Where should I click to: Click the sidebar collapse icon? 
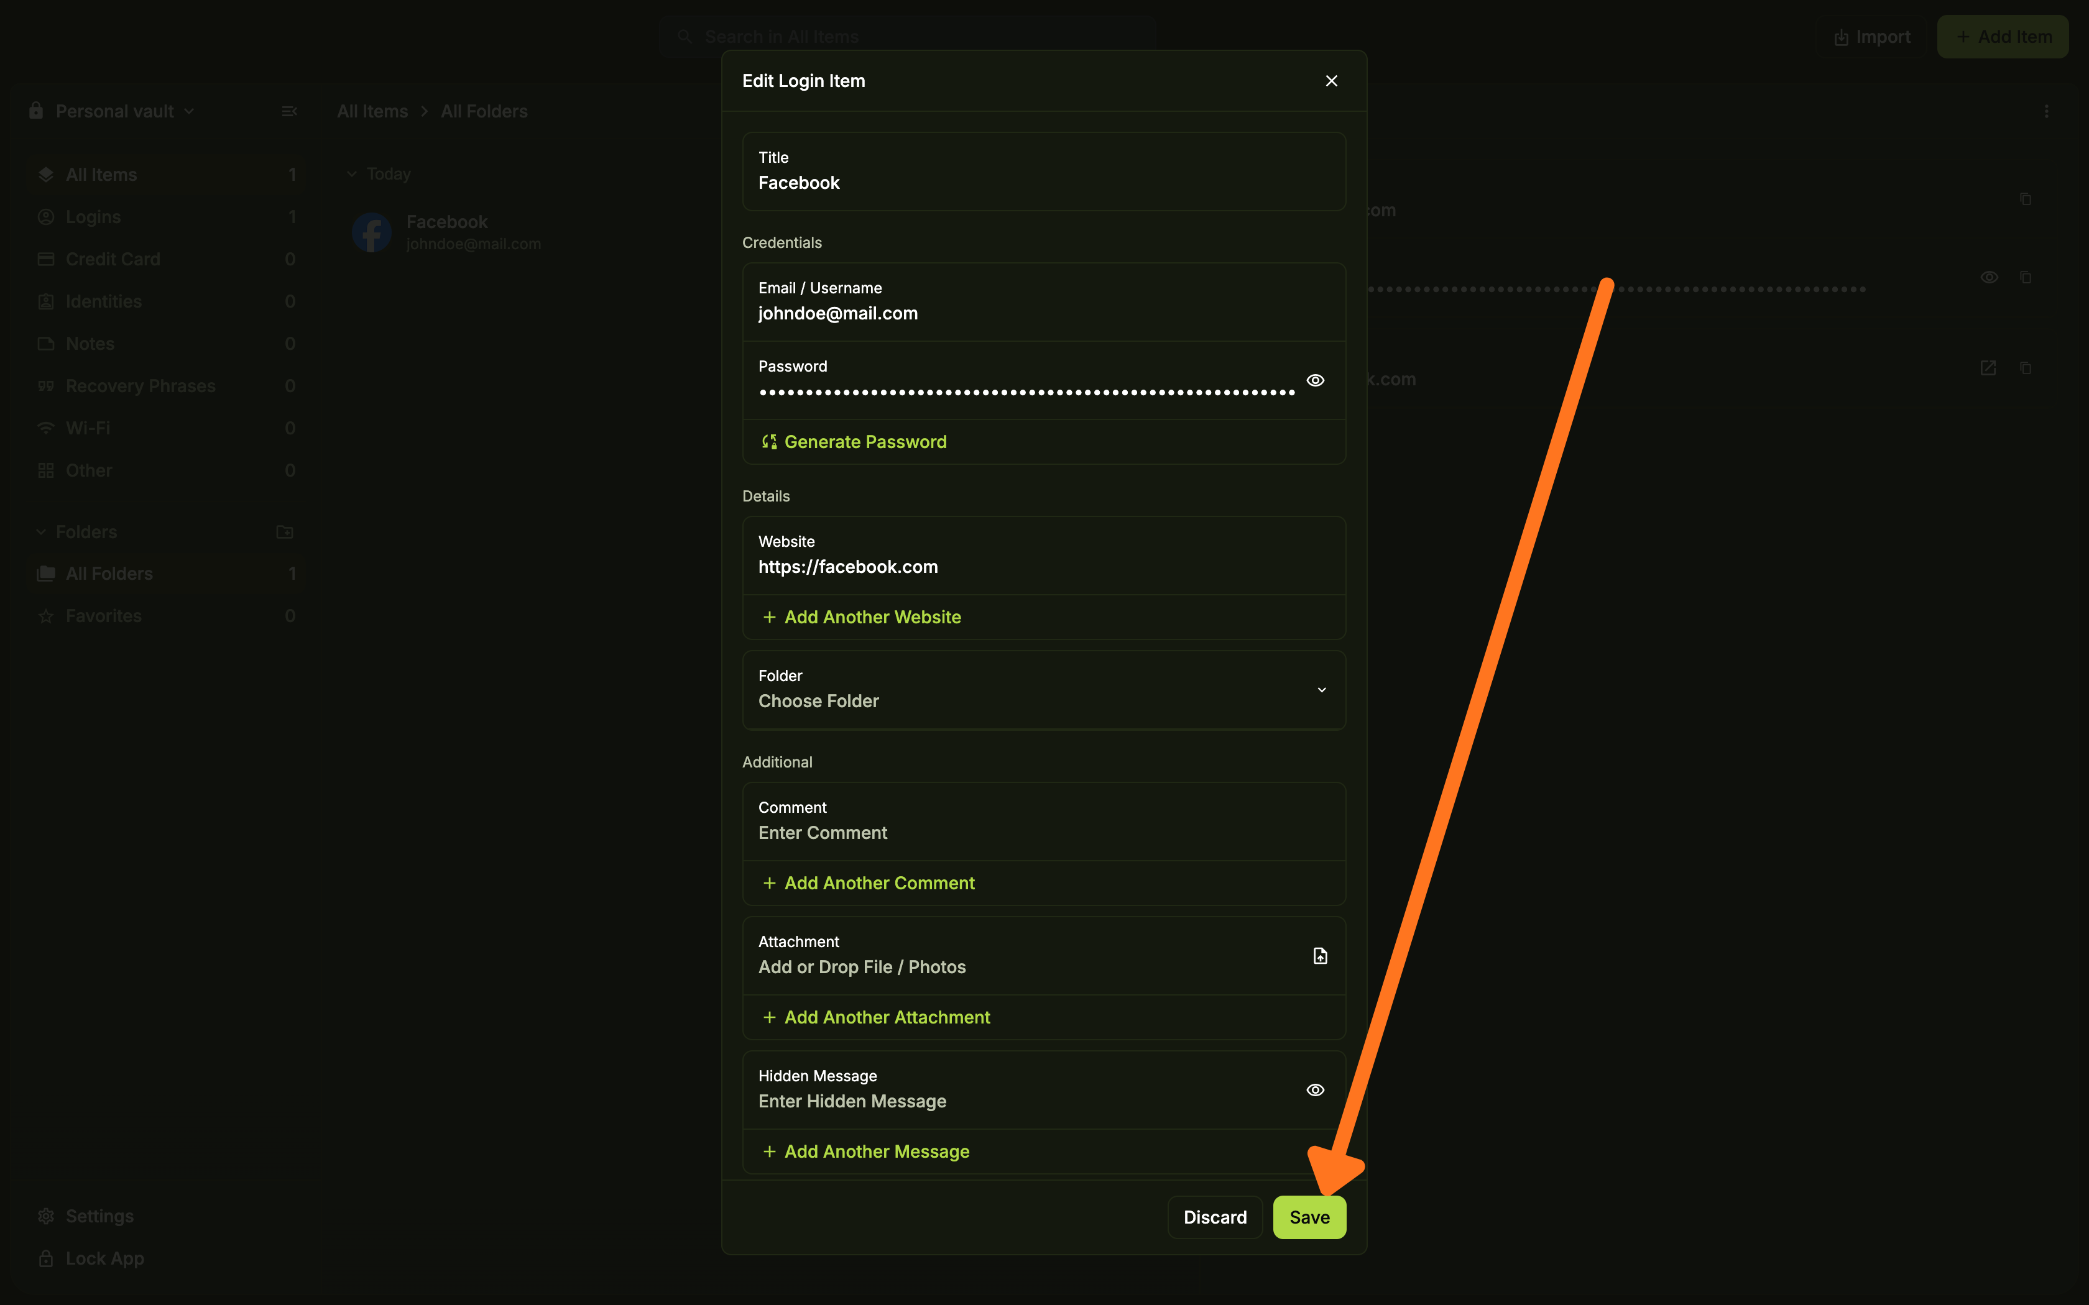tap(289, 111)
